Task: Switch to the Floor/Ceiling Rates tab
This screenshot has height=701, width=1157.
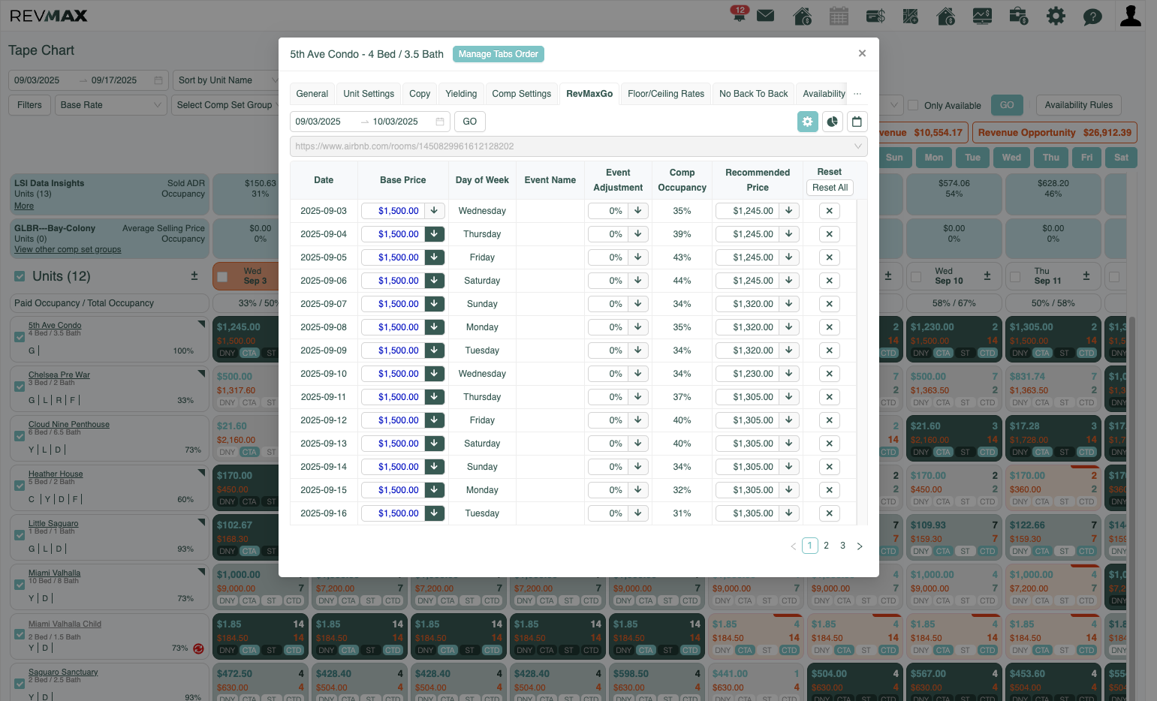Action: [666, 94]
